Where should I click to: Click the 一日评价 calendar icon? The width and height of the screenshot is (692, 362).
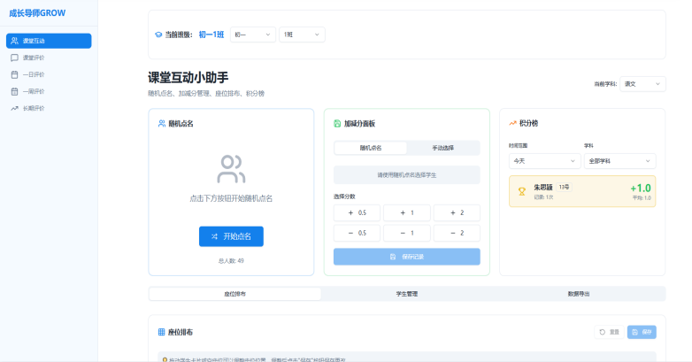pos(14,74)
